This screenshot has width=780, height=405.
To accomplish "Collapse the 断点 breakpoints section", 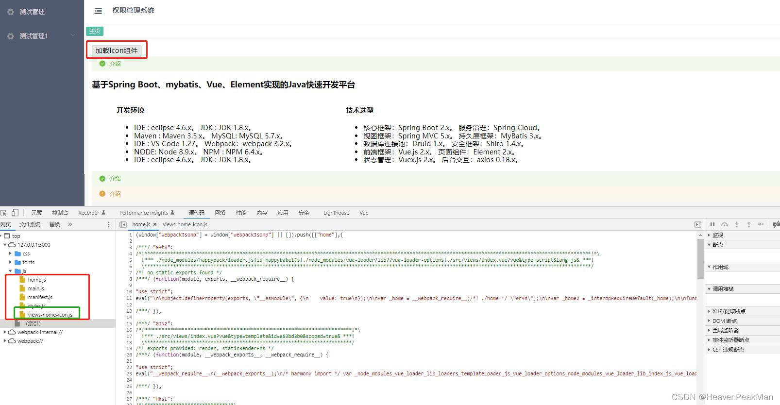I will (x=709, y=245).
